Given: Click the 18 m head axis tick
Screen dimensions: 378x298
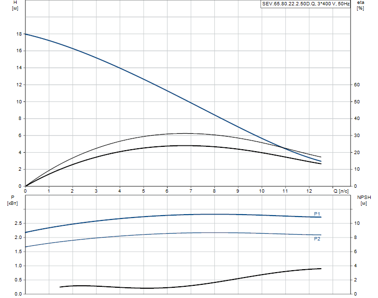Looking at the screenshot, I should click(19, 34).
